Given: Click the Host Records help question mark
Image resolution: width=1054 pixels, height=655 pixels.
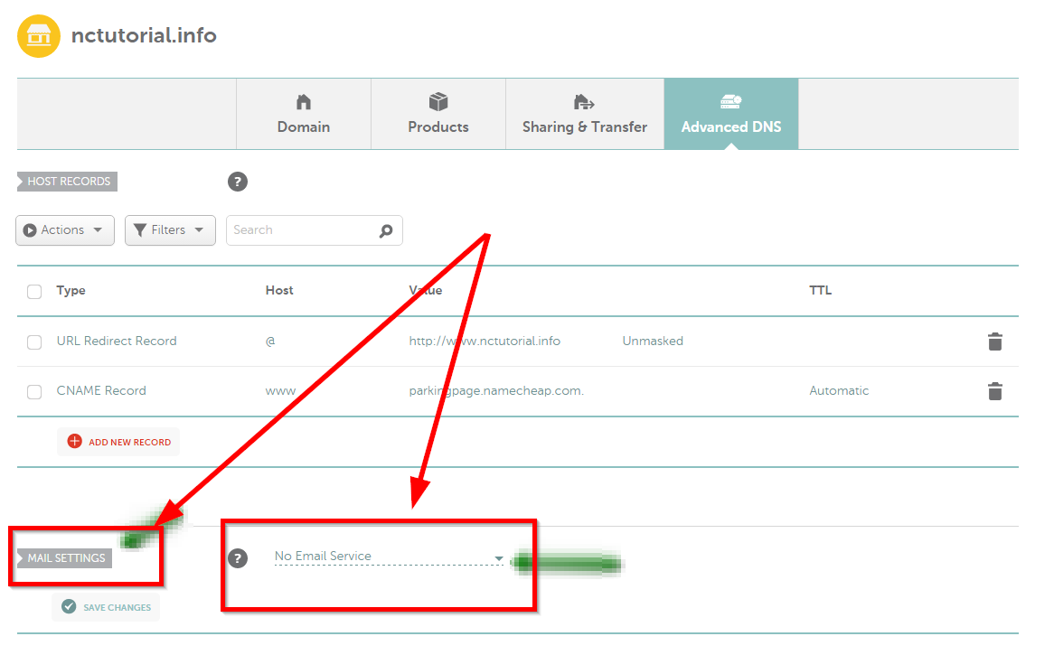Looking at the screenshot, I should [238, 182].
